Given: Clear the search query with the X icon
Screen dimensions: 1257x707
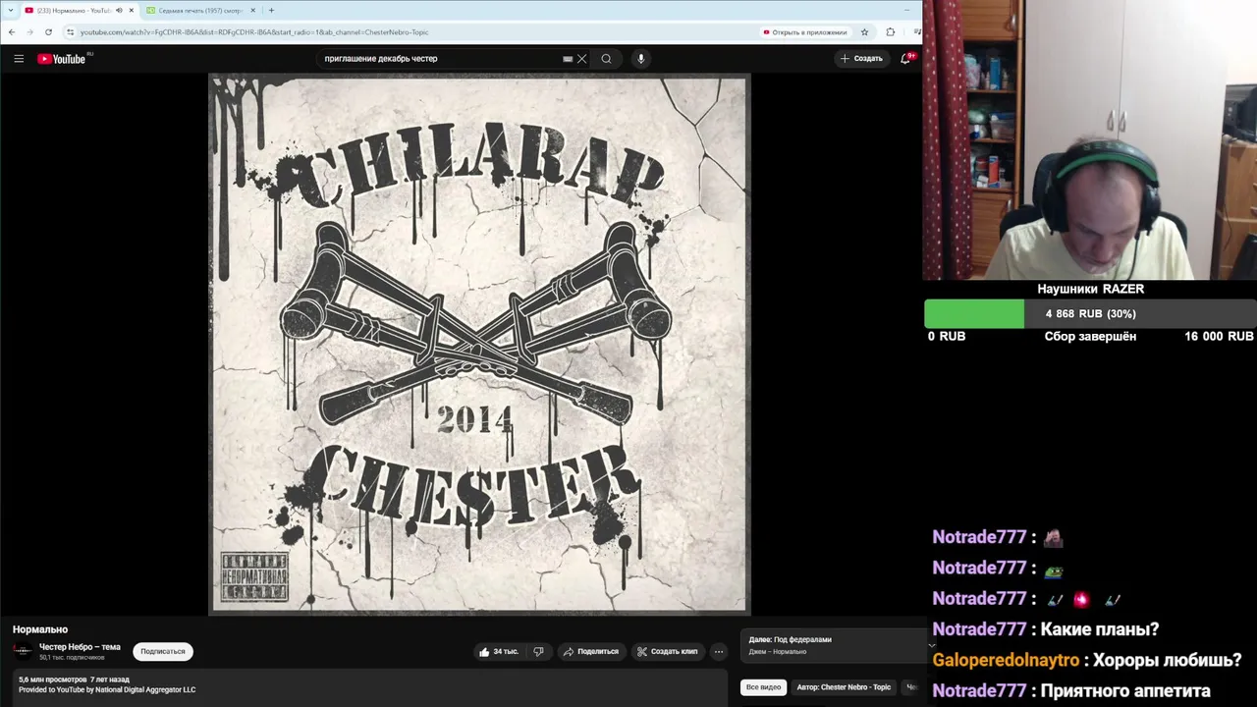Looking at the screenshot, I should [x=582, y=59].
